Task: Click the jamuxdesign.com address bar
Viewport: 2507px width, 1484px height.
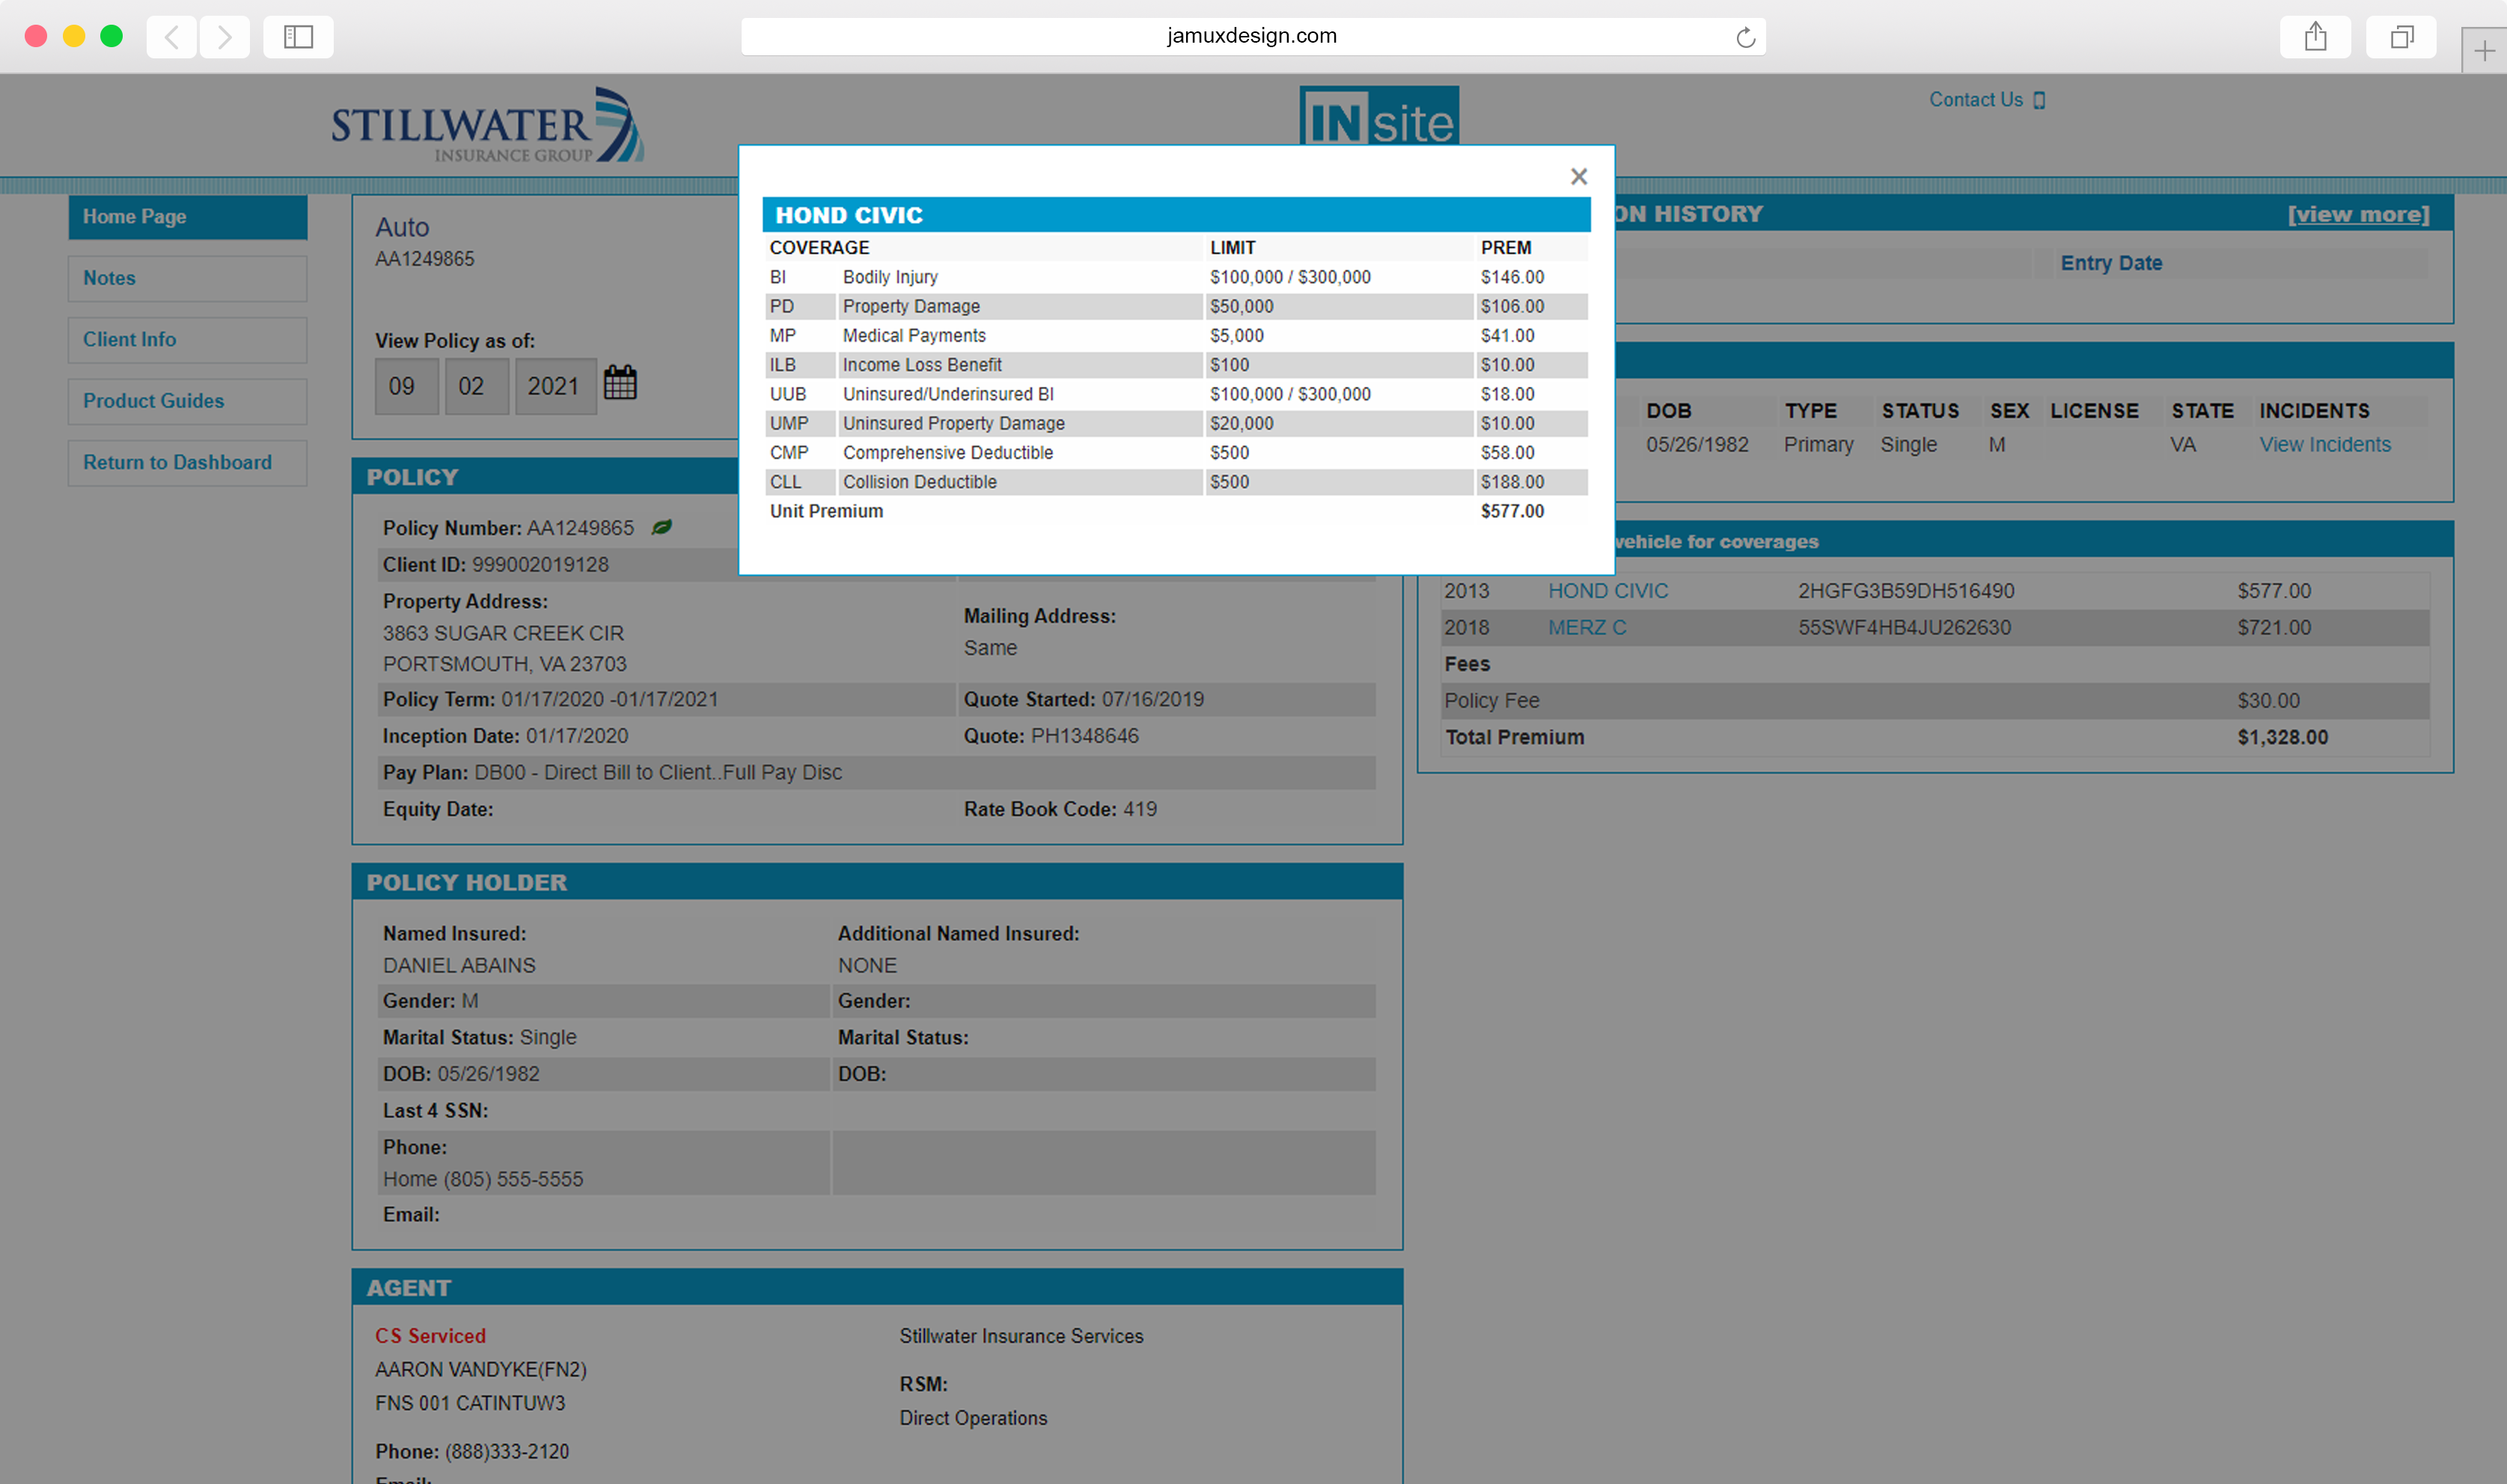Action: pyautogui.click(x=1252, y=37)
